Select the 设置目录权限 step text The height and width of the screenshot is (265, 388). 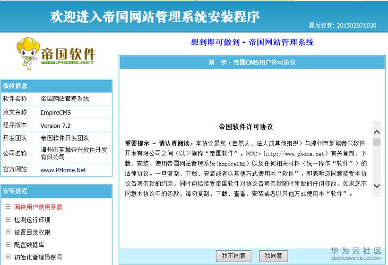pos(32,232)
